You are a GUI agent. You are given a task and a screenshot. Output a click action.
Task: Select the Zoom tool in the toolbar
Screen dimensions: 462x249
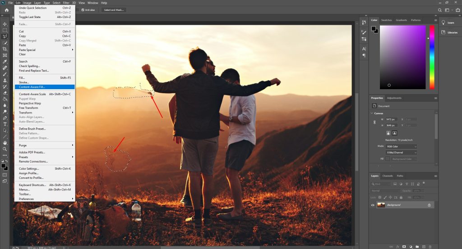pyautogui.click(x=5, y=149)
